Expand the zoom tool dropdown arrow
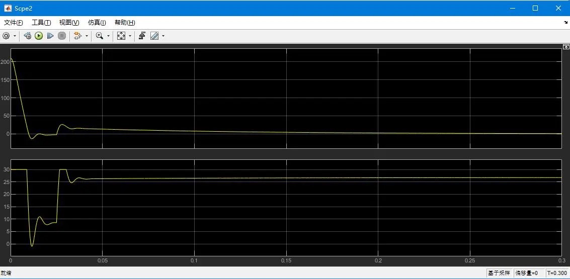 [108, 36]
